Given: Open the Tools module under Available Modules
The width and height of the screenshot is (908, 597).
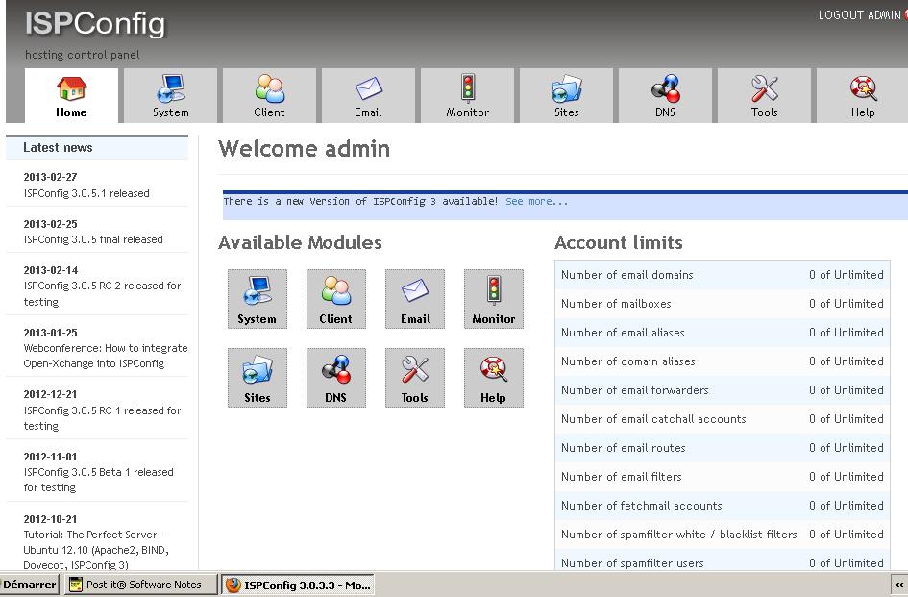Looking at the screenshot, I should click(415, 378).
